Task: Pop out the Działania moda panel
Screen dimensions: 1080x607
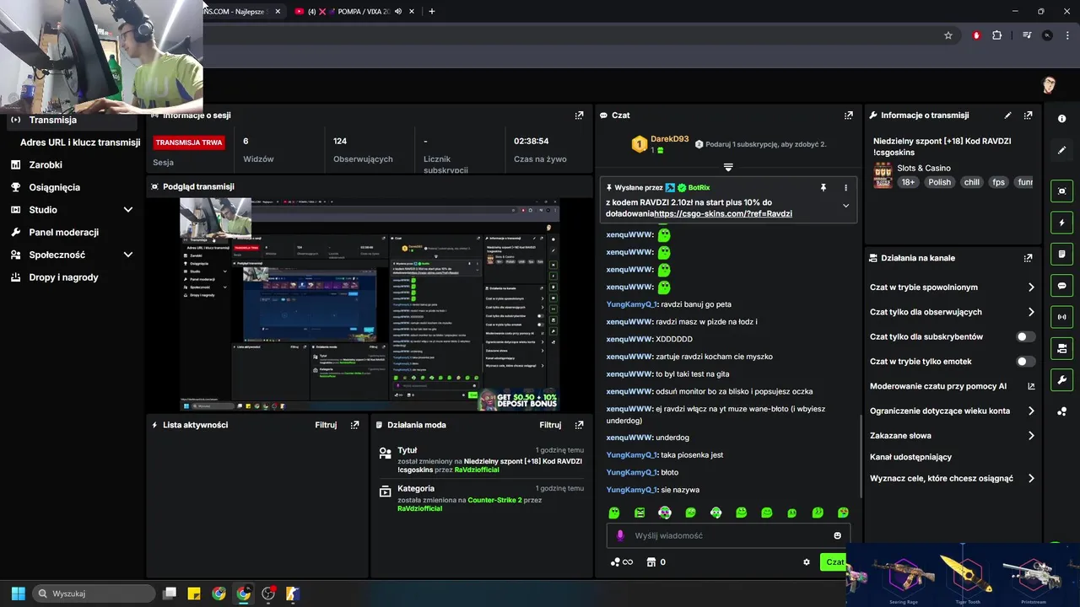Action: pos(579,425)
